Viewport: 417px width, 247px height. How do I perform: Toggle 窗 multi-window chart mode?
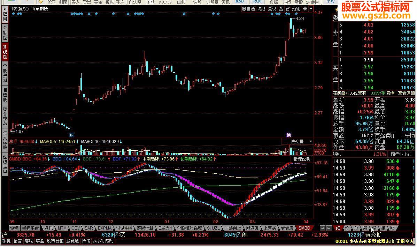[287, 9]
